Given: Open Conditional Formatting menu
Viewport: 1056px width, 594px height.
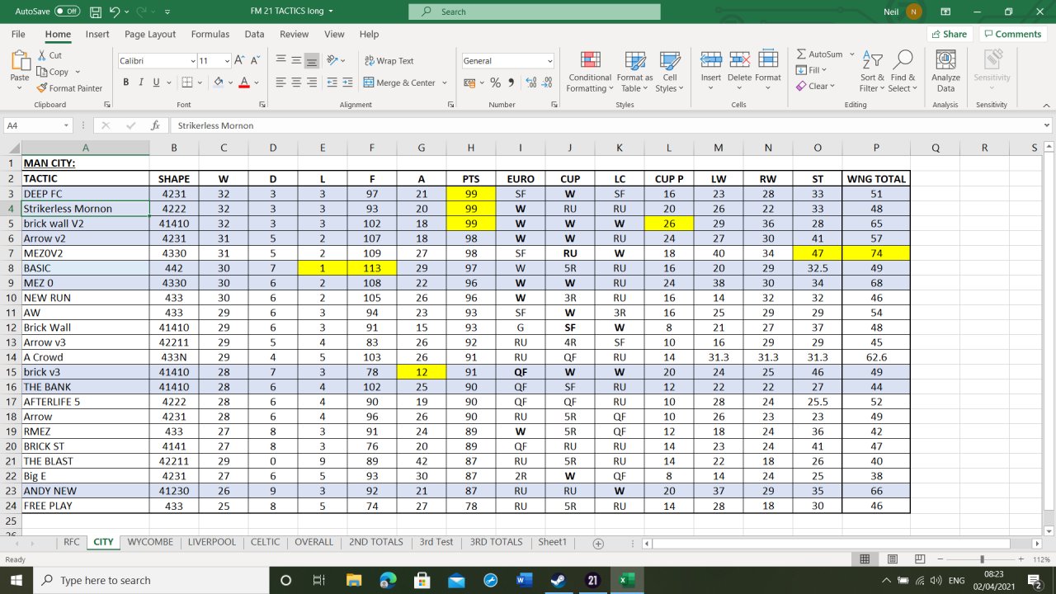Looking at the screenshot, I should 590,72.
